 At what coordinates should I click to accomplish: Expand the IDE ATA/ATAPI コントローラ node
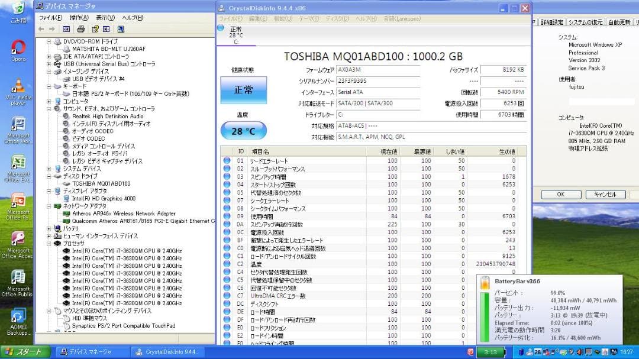coord(49,57)
